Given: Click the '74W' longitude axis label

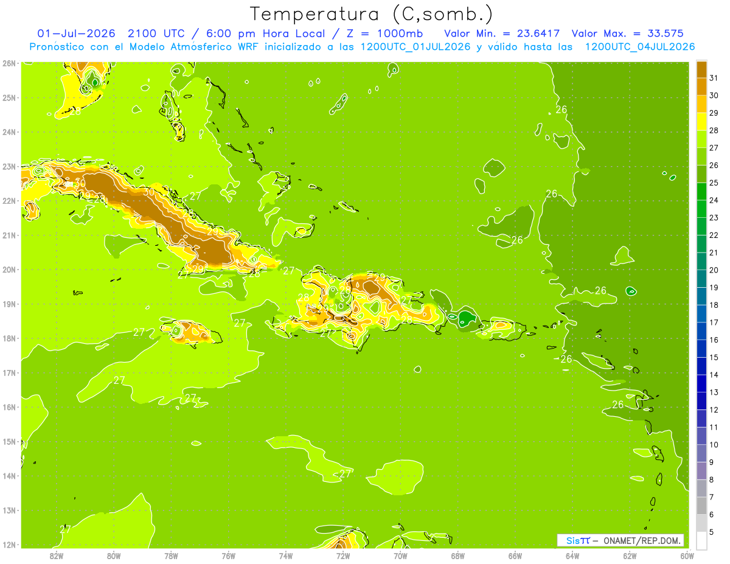Looking at the screenshot, I should (x=286, y=555).
